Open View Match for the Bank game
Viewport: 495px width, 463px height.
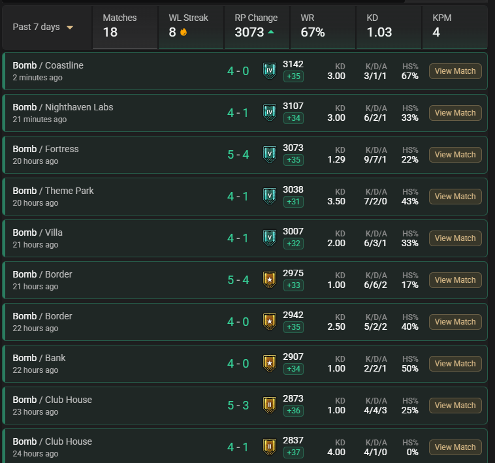[x=455, y=364]
